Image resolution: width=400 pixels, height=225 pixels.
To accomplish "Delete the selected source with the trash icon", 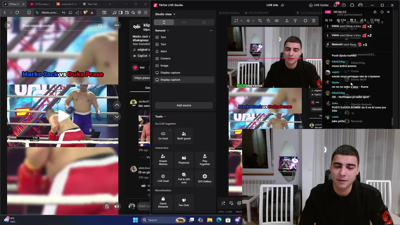I will (314, 21).
